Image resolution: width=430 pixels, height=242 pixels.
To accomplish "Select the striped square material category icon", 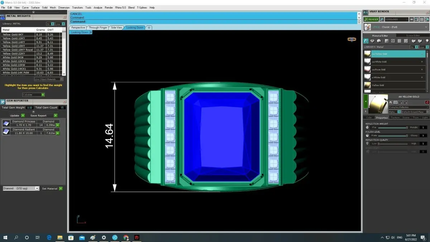I will click(393, 41).
